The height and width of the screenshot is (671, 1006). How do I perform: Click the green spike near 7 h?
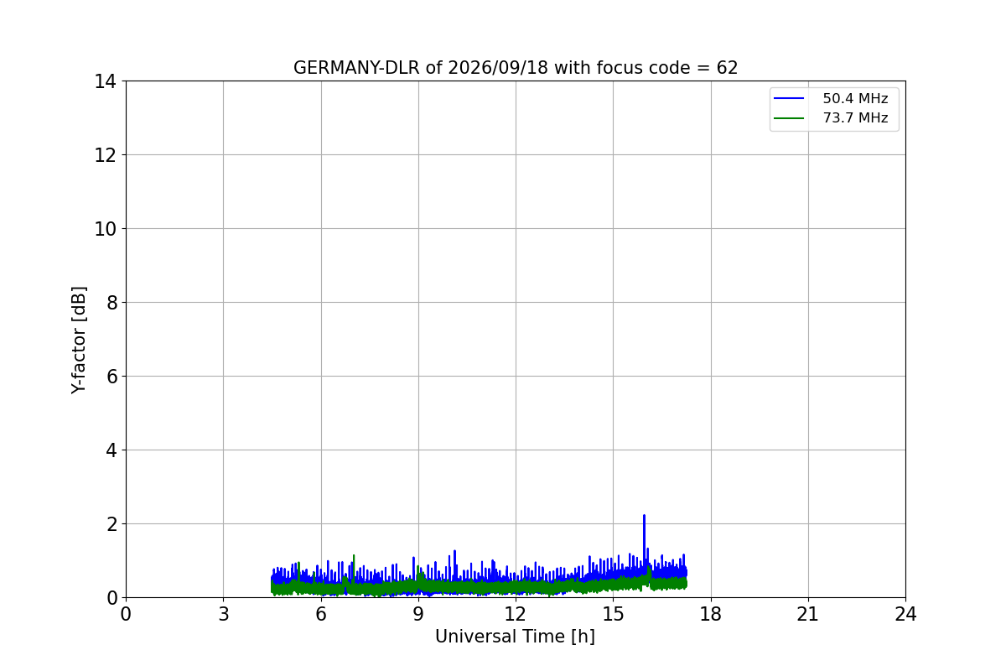(354, 556)
